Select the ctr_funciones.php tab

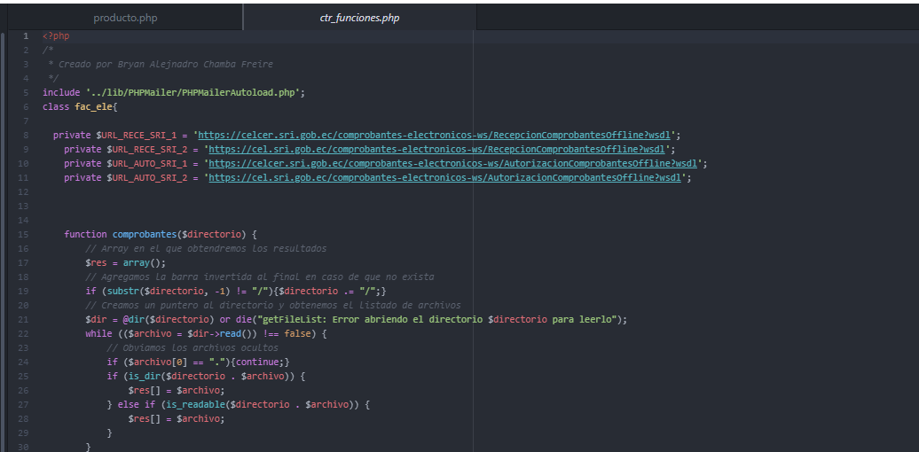point(359,18)
